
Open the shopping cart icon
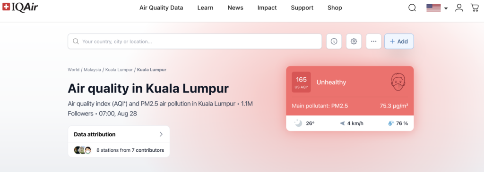tap(475, 8)
